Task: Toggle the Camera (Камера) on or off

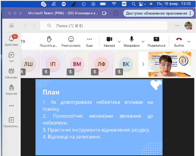Action: 109,39
